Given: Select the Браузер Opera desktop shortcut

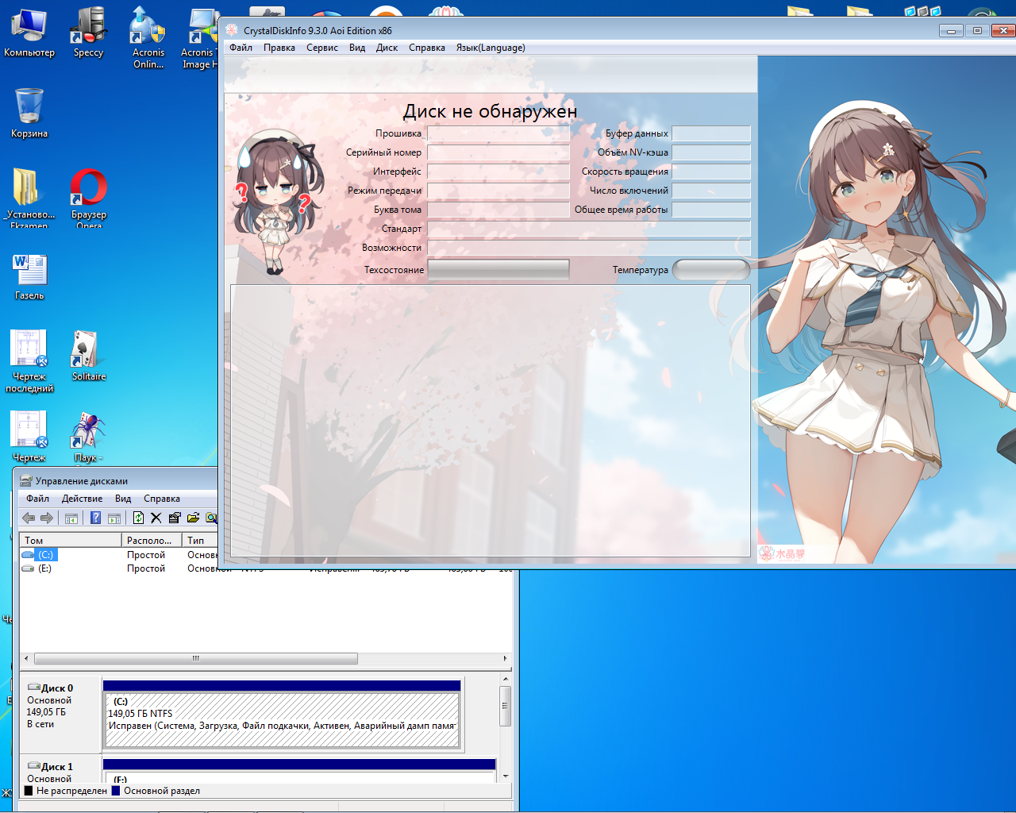Looking at the screenshot, I should pos(89,198).
